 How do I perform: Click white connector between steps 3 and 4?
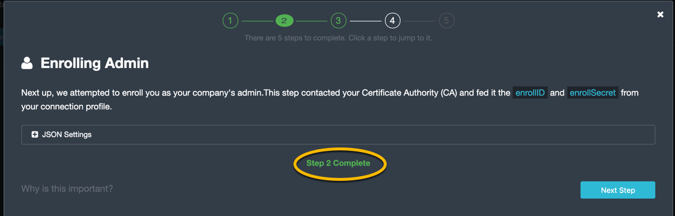click(x=365, y=21)
